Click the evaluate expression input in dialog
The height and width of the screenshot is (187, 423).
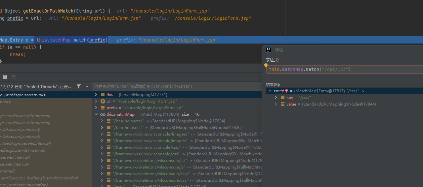coord(345,69)
